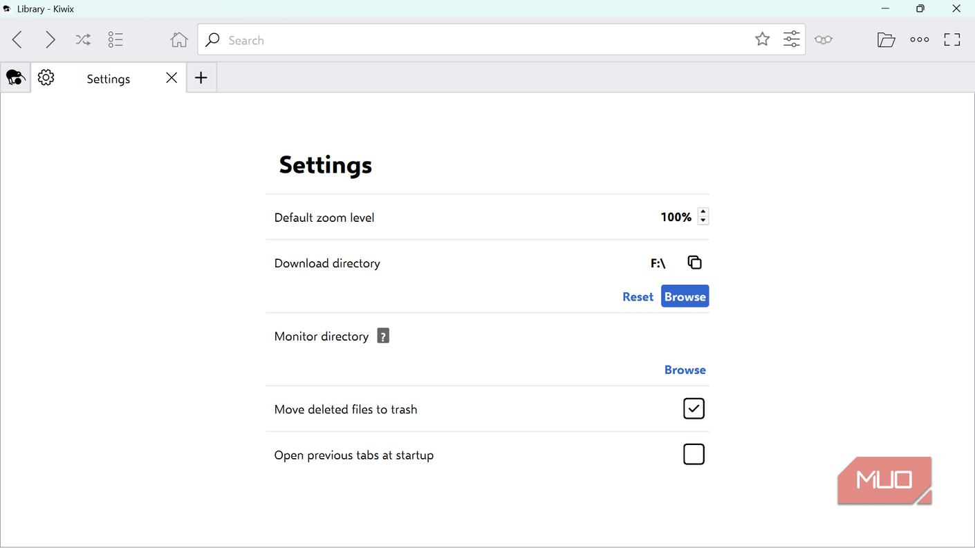Decrease default zoom level

(703, 220)
